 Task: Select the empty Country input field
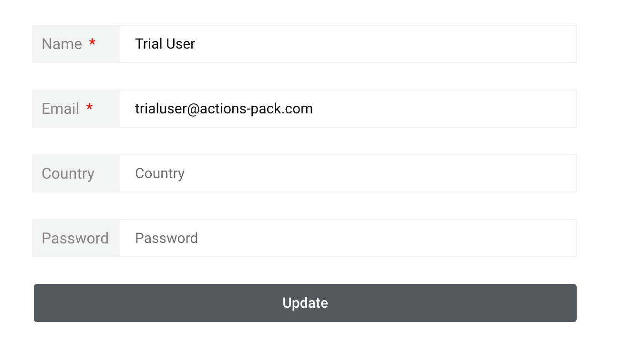coord(348,173)
